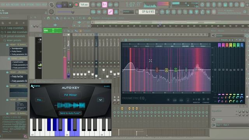Click the microphone recording icon in toolbar
The width and height of the screenshot is (249, 140).
[214, 5]
